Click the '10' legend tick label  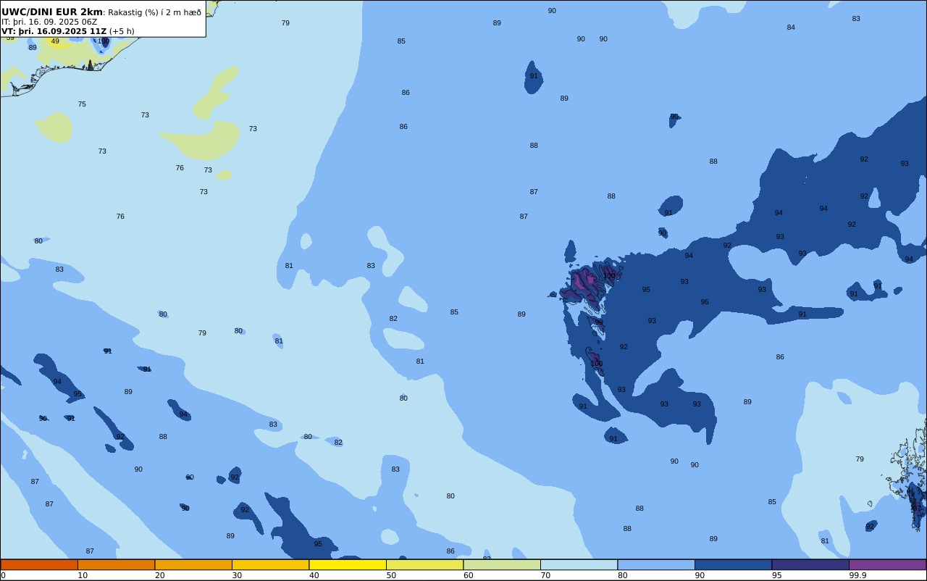83,575
